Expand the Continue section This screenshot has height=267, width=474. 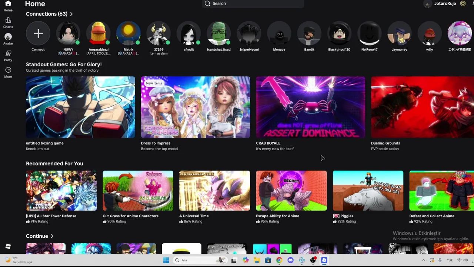coord(52,236)
